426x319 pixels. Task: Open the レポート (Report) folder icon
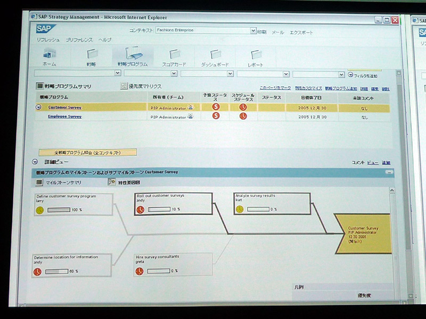[256, 55]
